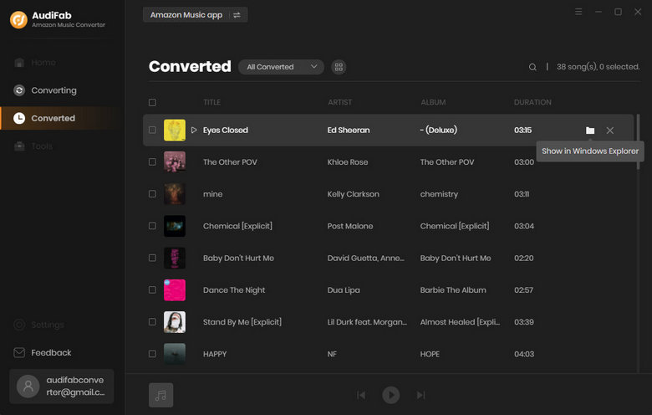The height and width of the screenshot is (415, 652).
Task: Click the vertical scrollbar of song list
Action: 639,141
